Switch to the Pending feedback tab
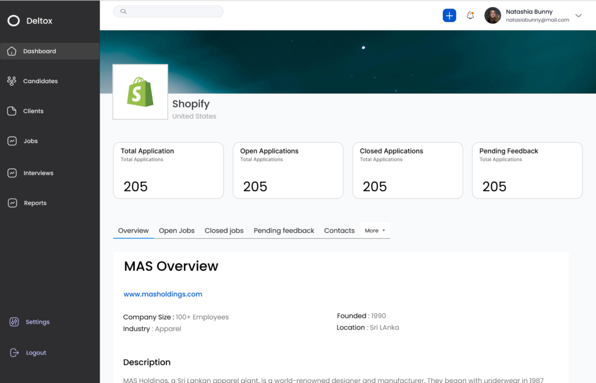This screenshot has height=383, width=596. point(284,230)
